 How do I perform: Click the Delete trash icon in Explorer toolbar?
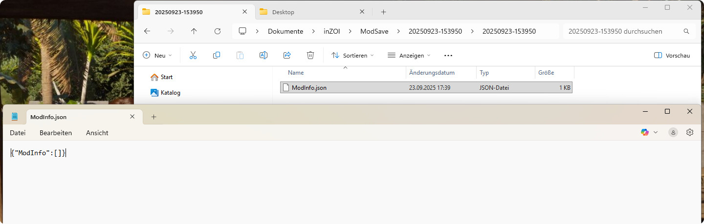coord(310,56)
